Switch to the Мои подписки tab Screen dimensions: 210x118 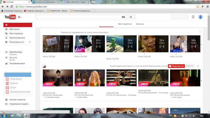pos(125,24)
